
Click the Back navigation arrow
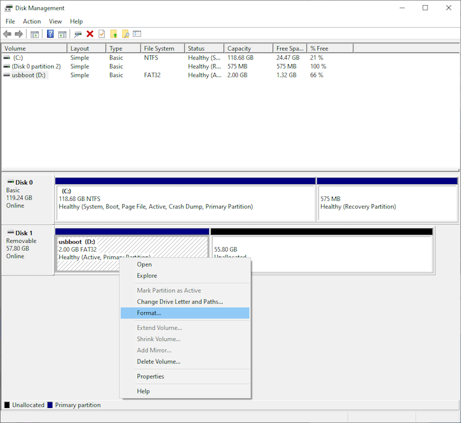click(x=7, y=33)
